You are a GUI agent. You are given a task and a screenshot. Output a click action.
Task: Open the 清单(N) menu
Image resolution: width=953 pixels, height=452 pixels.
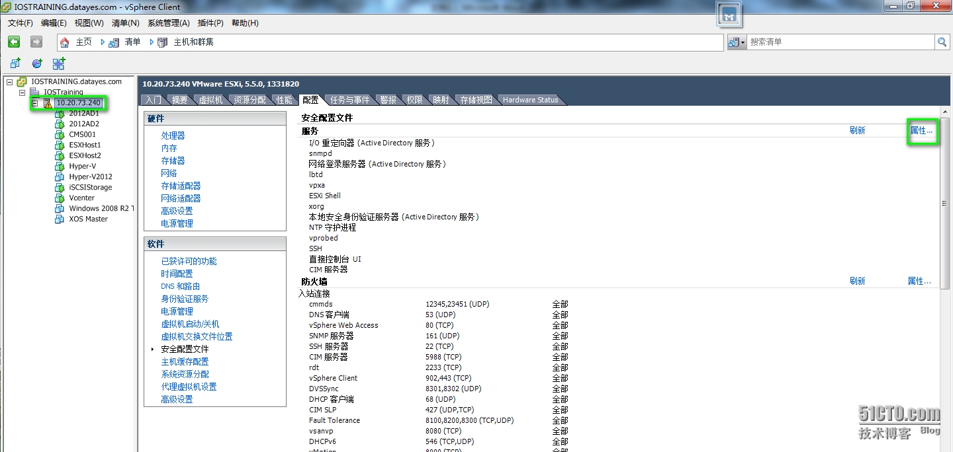pos(126,23)
